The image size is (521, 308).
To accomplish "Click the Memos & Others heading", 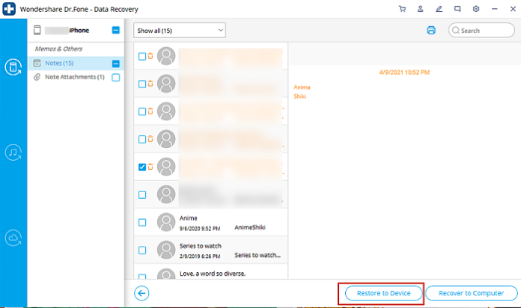I will 58,49.
